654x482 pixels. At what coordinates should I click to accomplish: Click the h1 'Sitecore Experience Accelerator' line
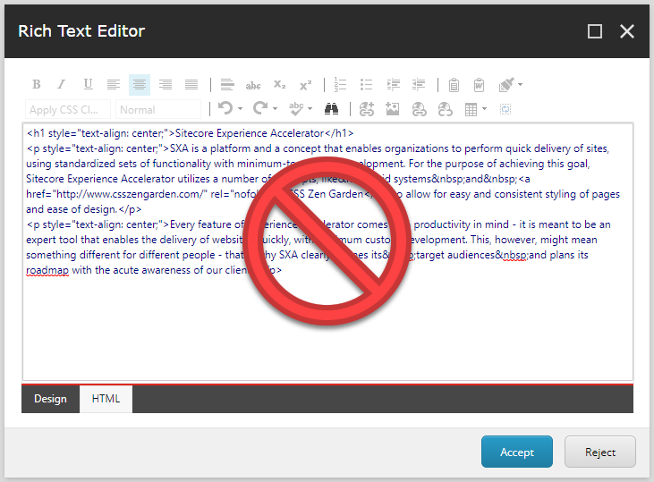coord(191,133)
